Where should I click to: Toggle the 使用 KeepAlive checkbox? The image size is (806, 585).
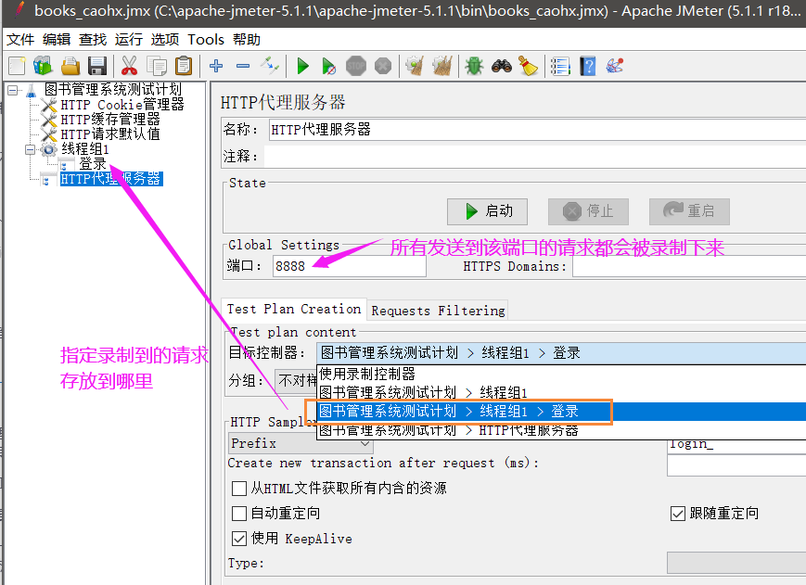pos(239,539)
